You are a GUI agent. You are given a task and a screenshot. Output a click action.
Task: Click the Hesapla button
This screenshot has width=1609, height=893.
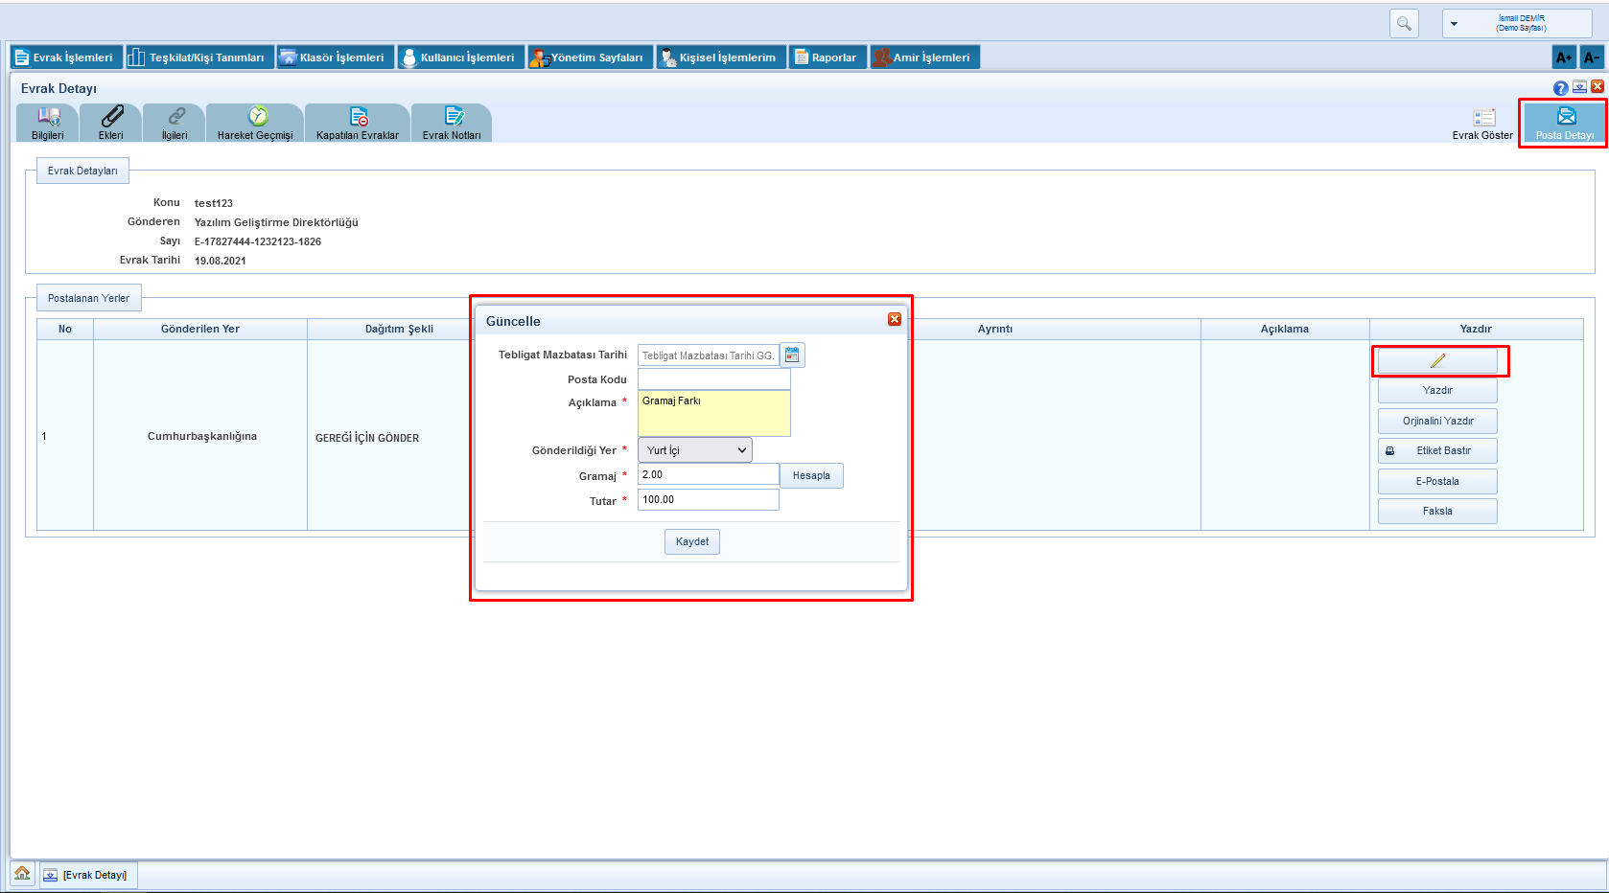(x=811, y=476)
